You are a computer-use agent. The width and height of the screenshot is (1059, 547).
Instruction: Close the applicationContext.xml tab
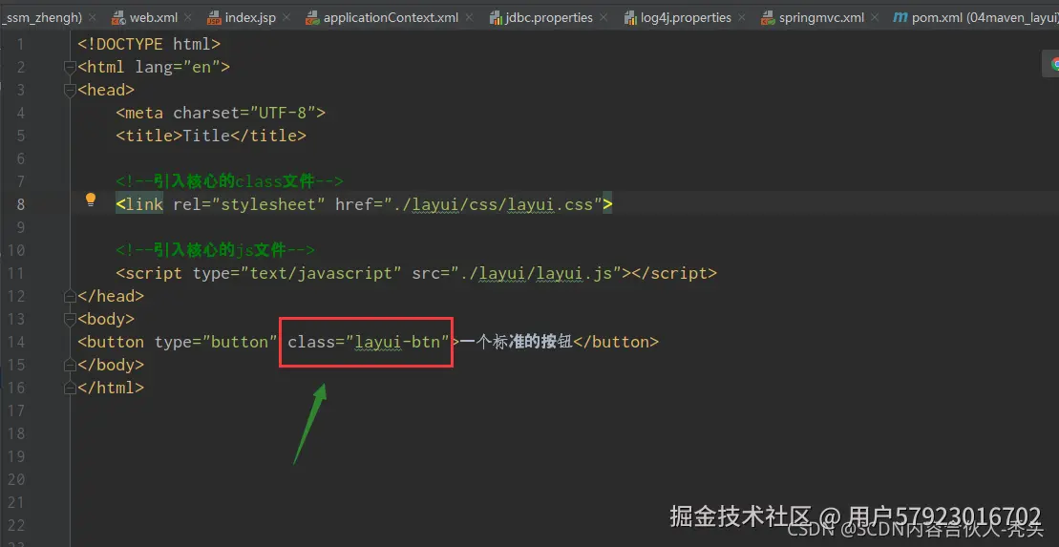[x=470, y=17]
